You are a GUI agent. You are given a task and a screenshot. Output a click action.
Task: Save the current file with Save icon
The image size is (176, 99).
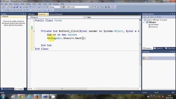coord(14,7)
